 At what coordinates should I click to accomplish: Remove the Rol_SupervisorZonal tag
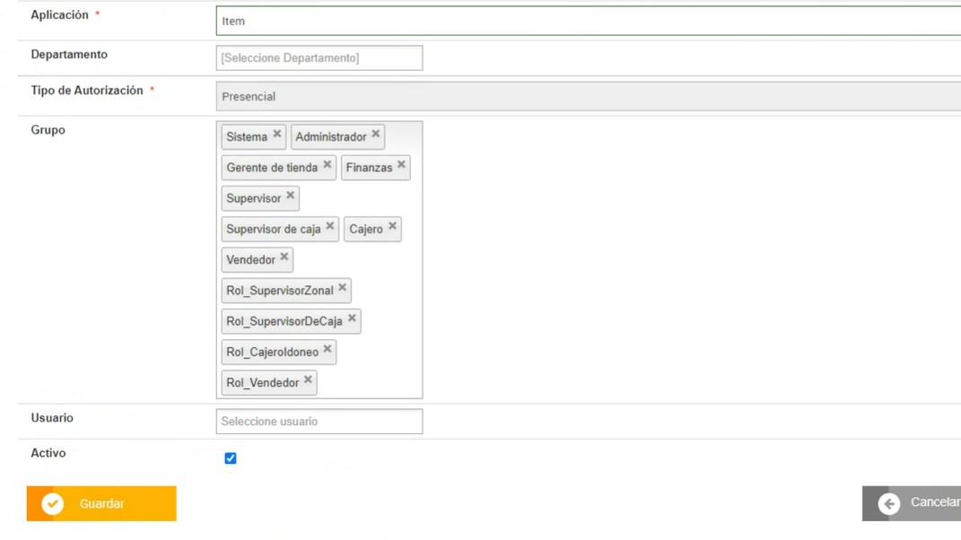[x=342, y=288]
